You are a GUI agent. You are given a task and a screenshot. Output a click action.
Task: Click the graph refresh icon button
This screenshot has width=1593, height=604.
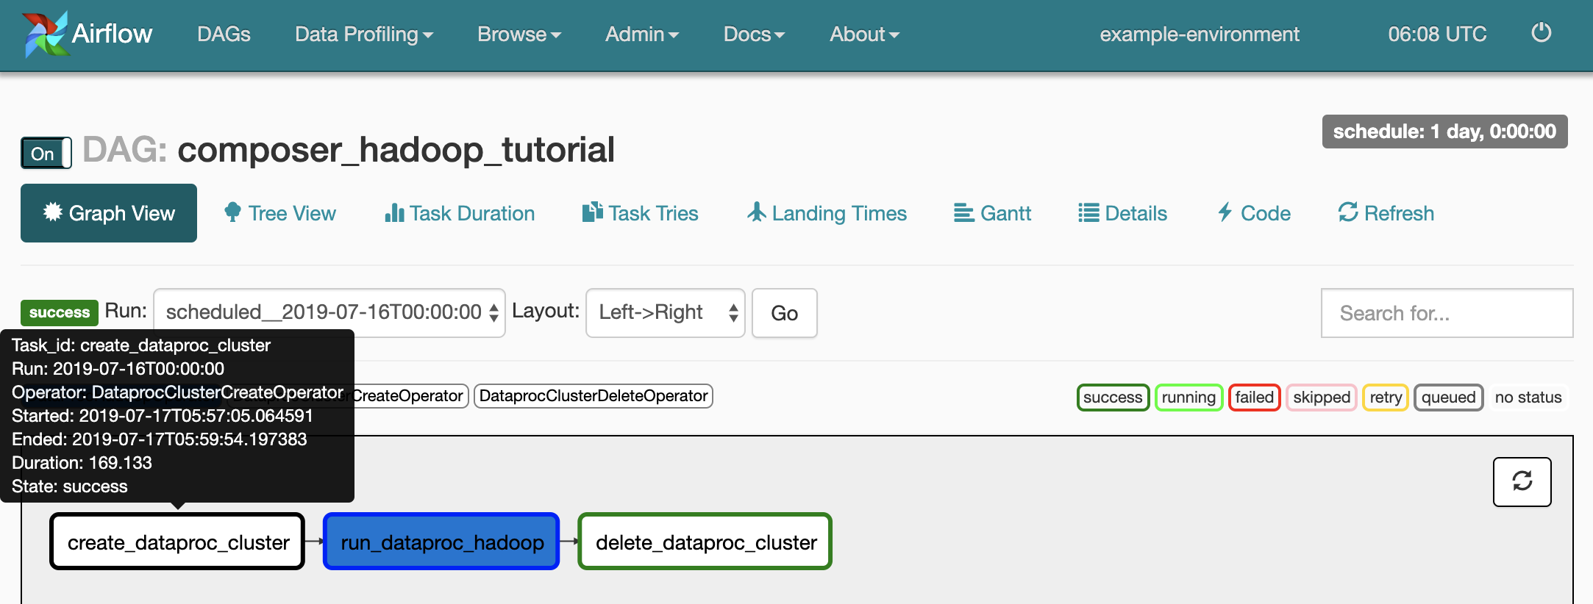(1522, 481)
